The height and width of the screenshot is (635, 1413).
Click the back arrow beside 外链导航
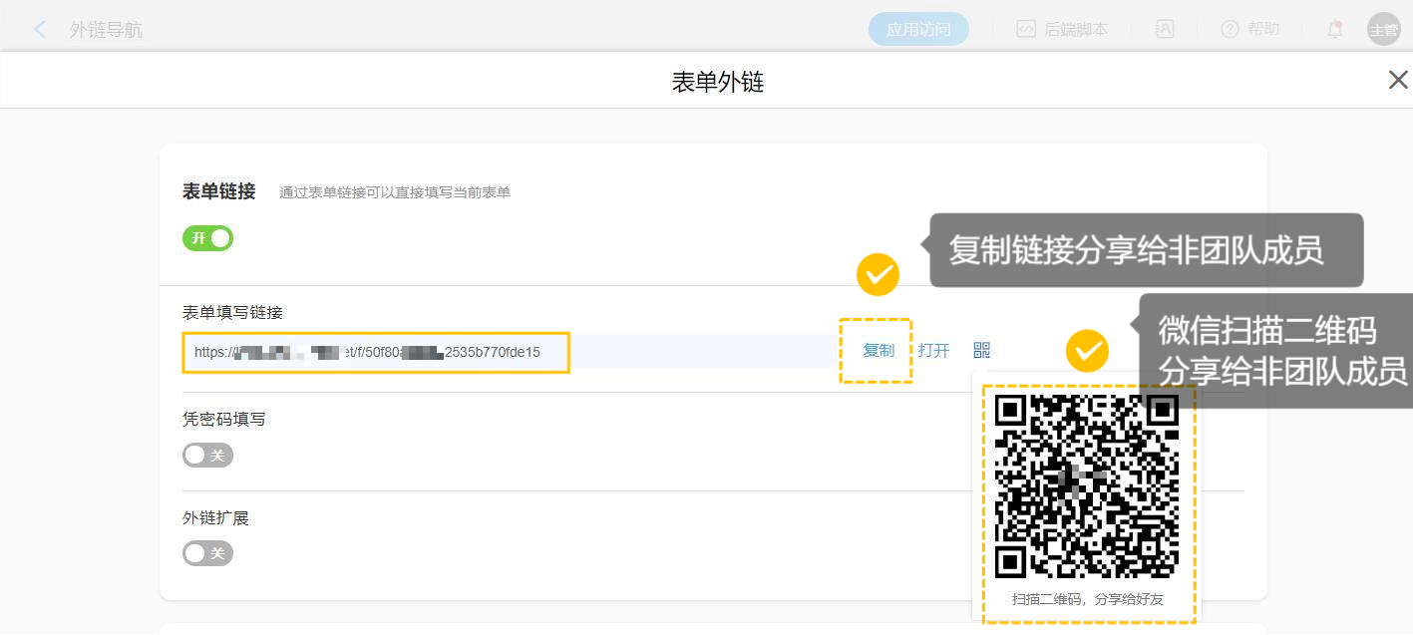40,30
